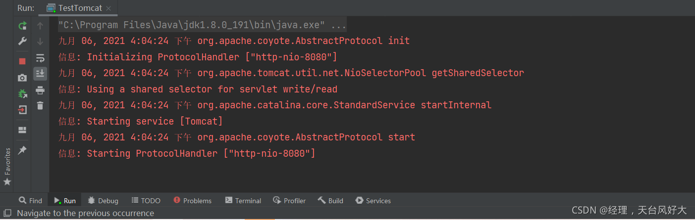Show the Problems tool window
The image size is (695, 220).
click(193, 200)
